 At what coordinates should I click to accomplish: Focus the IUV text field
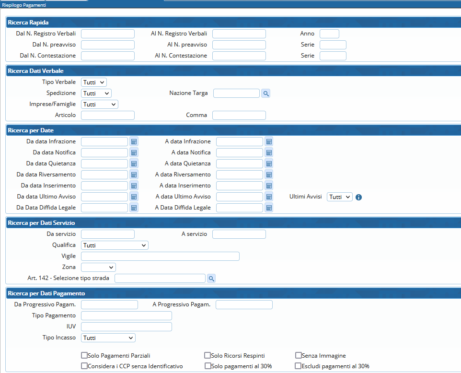click(127, 327)
